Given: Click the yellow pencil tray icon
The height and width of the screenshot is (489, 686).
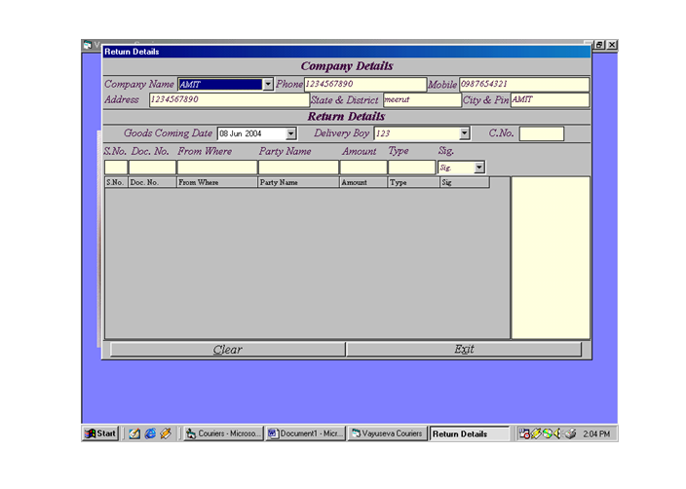Looking at the screenshot, I should [536, 433].
